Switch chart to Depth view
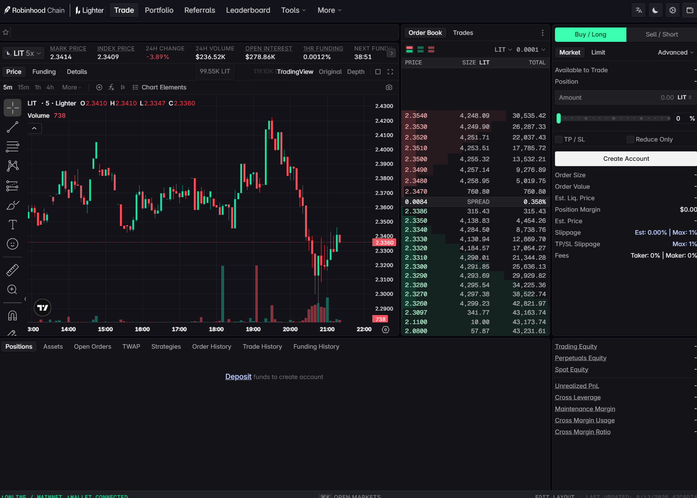 (x=356, y=72)
